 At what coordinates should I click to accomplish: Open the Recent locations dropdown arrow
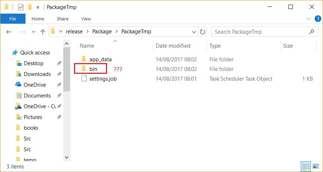pos(33,32)
